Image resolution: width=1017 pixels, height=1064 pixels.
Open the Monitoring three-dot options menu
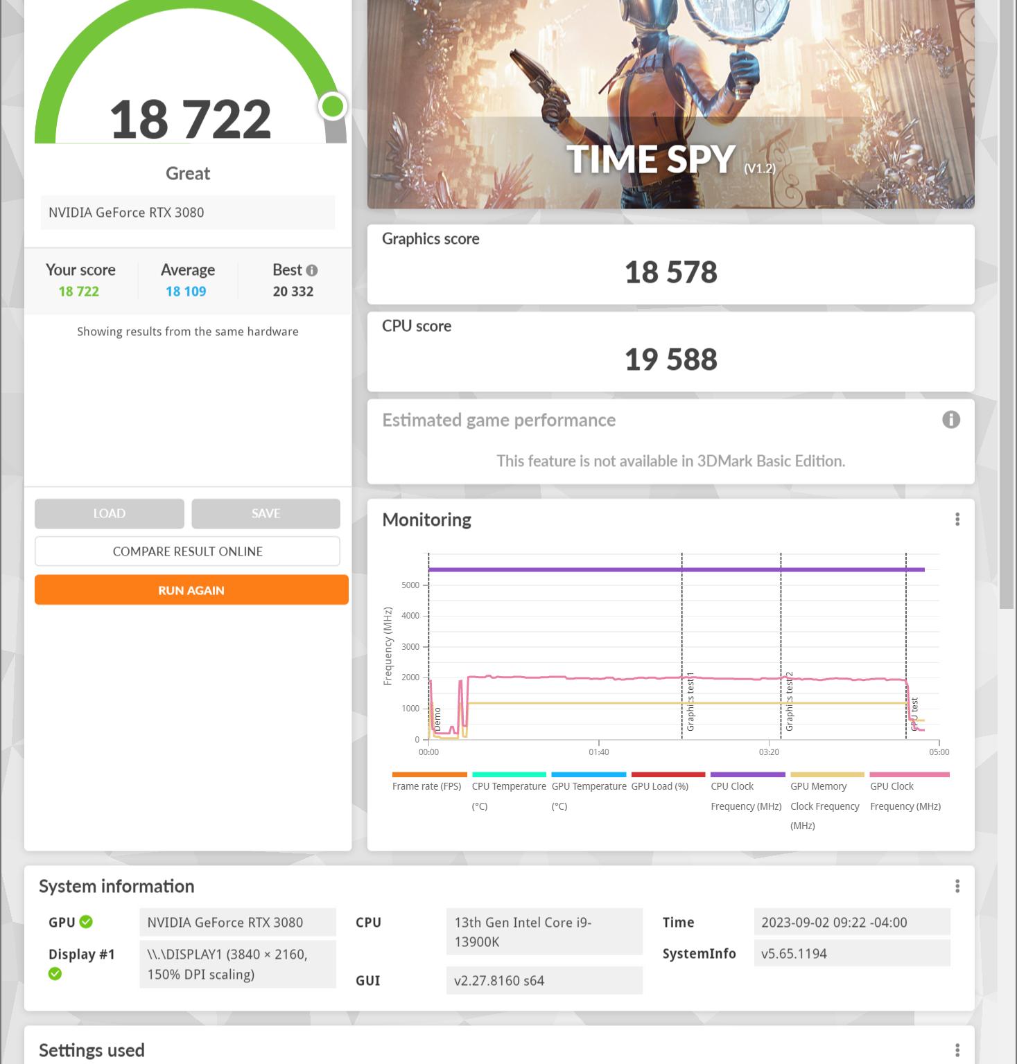pos(959,518)
